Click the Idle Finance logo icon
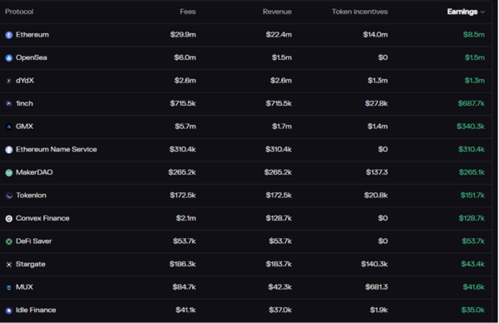 point(9,311)
